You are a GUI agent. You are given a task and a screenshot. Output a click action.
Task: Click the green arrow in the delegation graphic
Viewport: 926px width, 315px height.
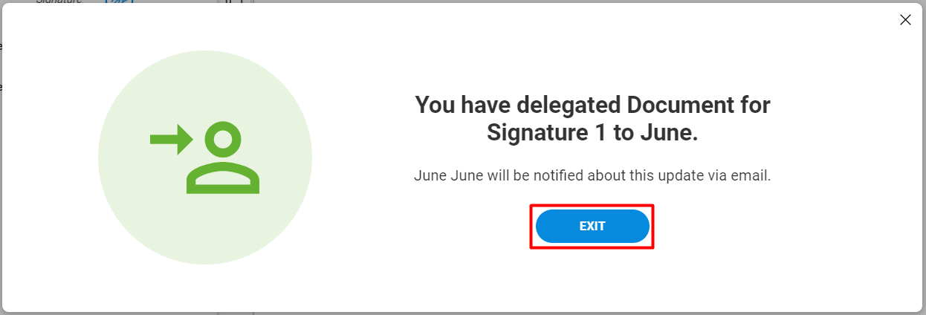click(x=171, y=139)
